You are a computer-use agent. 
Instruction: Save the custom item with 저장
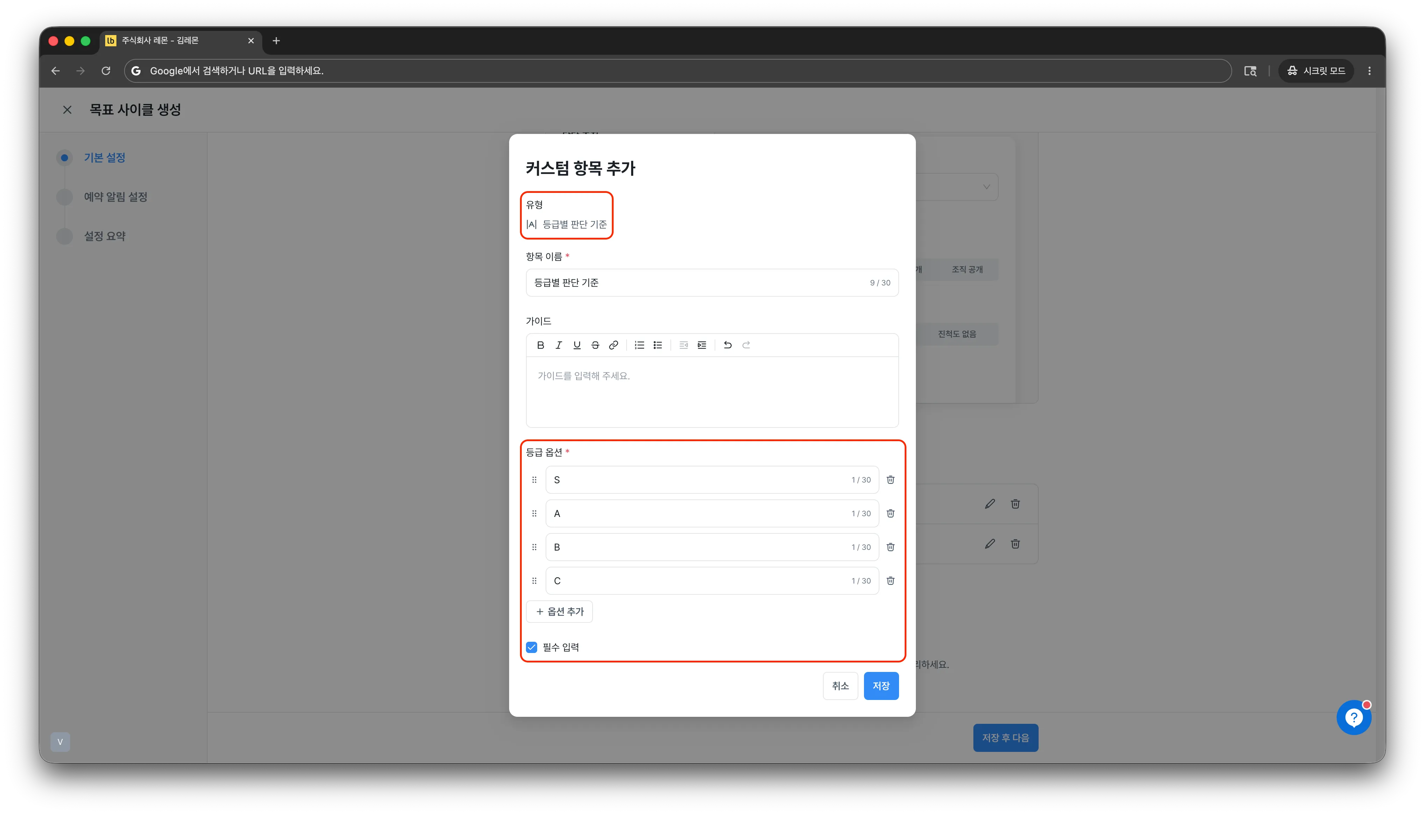[x=881, y=686]
